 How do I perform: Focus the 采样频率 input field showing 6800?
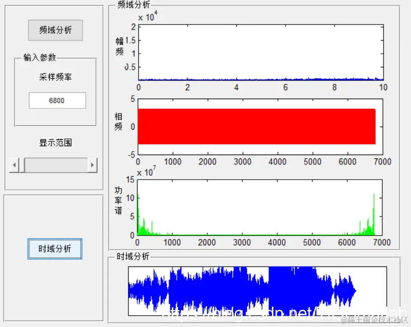tap(57, 100)
